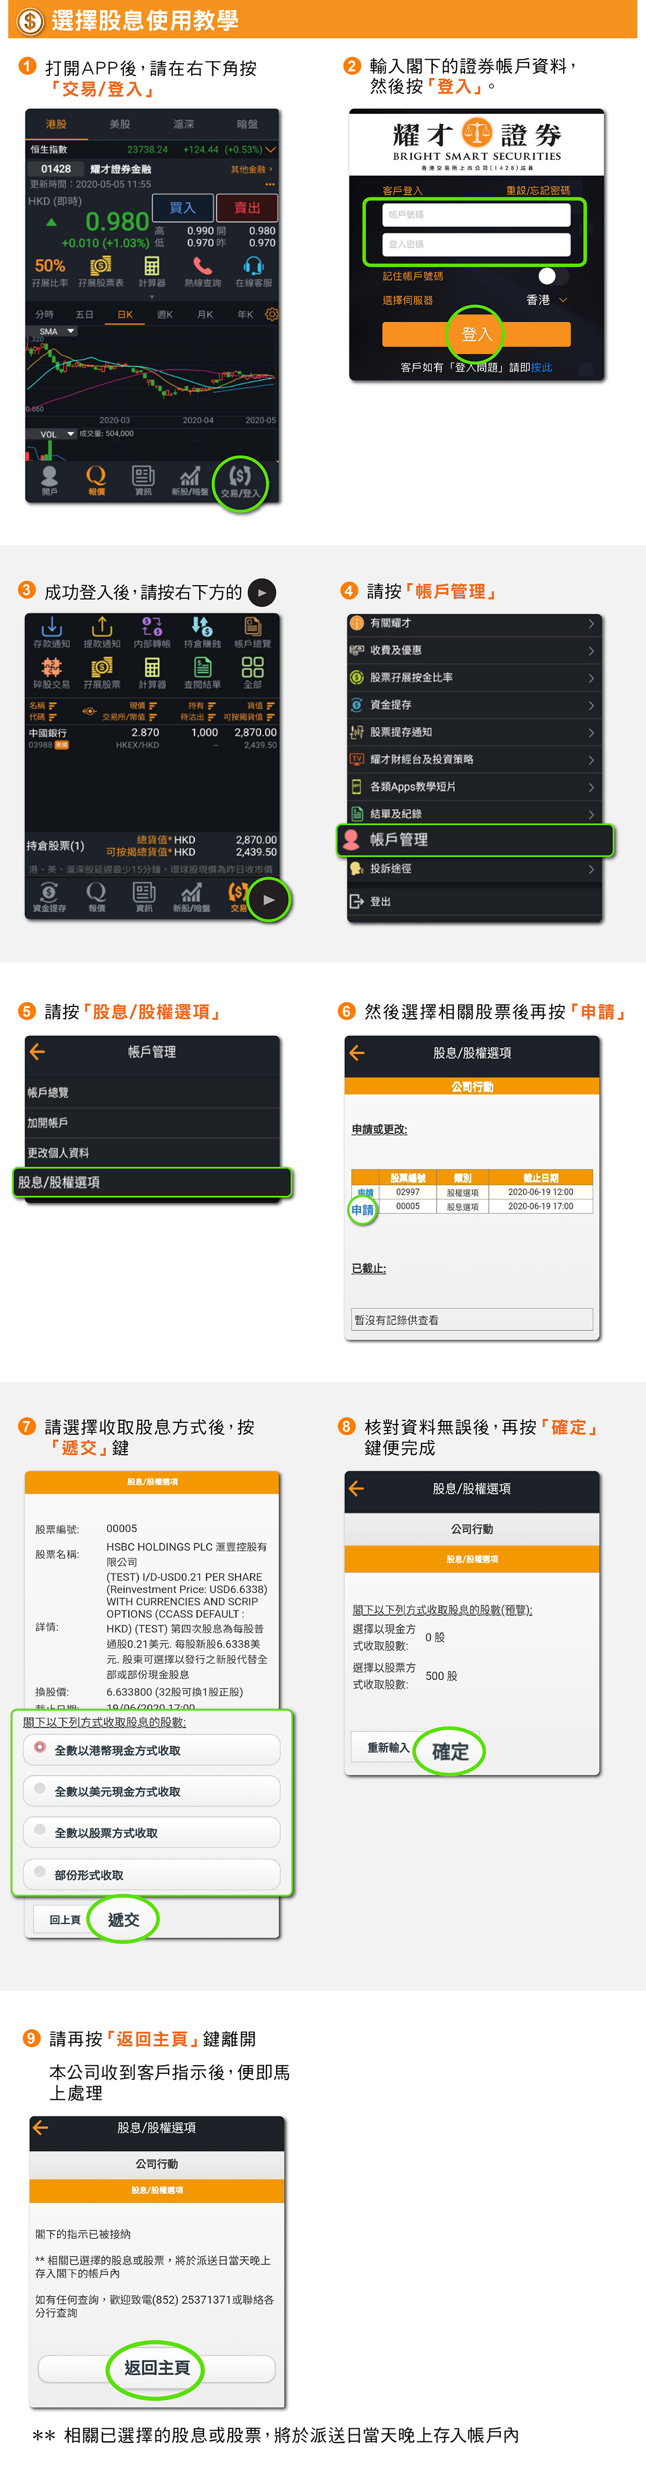The height and width of the screenshot is (2492, 646).
Task: Expand the 結單及紀錄 menu row
Action: click(x=475, y=814)
